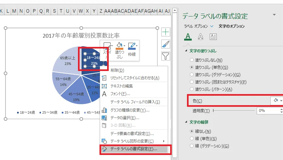This screenshot has height=160, width=283.
Task: Click the Chart Elements plus icon
Action: (x=166, y=32)
